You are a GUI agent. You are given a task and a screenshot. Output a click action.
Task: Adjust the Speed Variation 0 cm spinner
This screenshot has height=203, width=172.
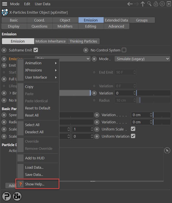tap(151, 115)
